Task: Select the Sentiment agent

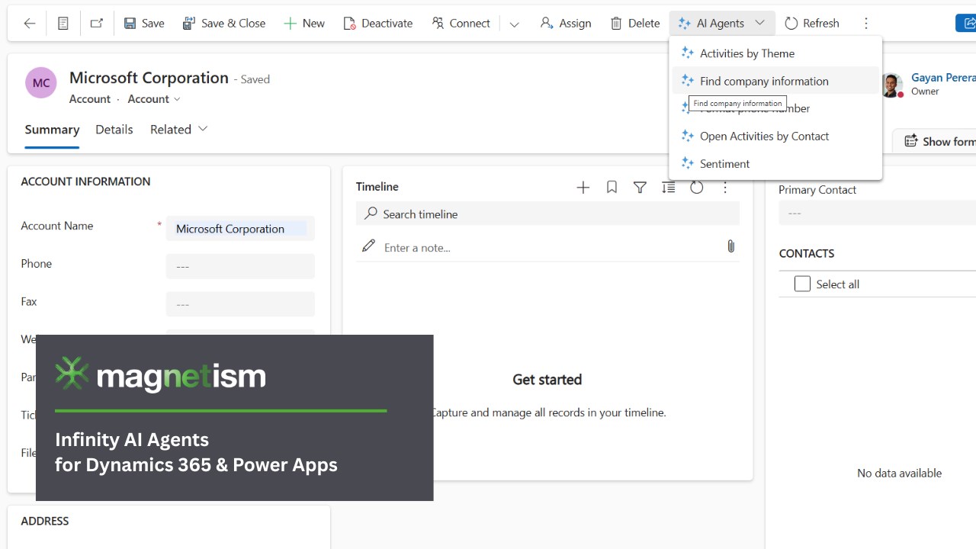Action: (x=775, y=163)
